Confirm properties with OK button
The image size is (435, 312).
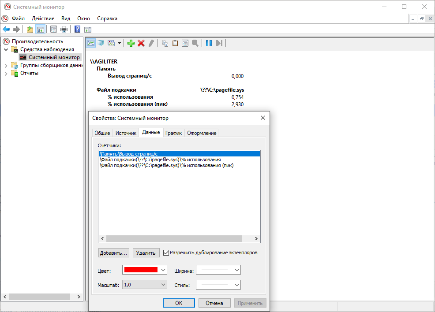tap(179, 303)
